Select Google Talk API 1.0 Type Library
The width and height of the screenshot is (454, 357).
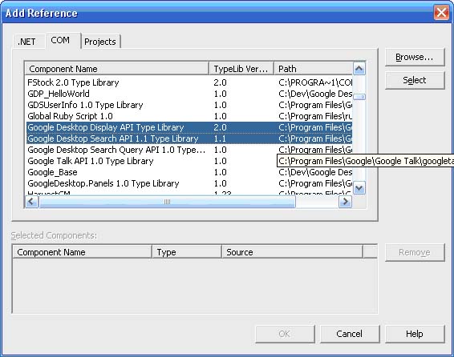click(152, 161)
